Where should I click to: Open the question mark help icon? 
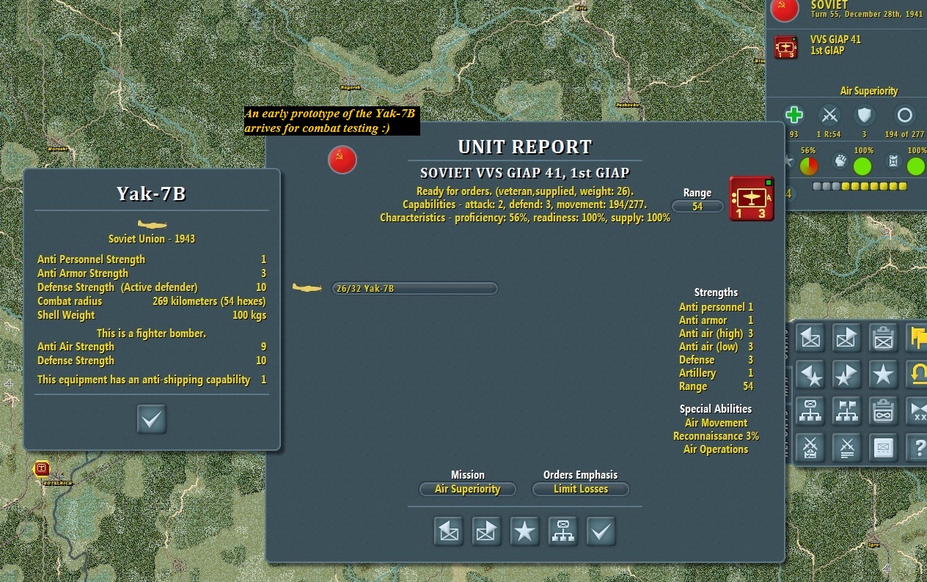(x=917, y=446)
